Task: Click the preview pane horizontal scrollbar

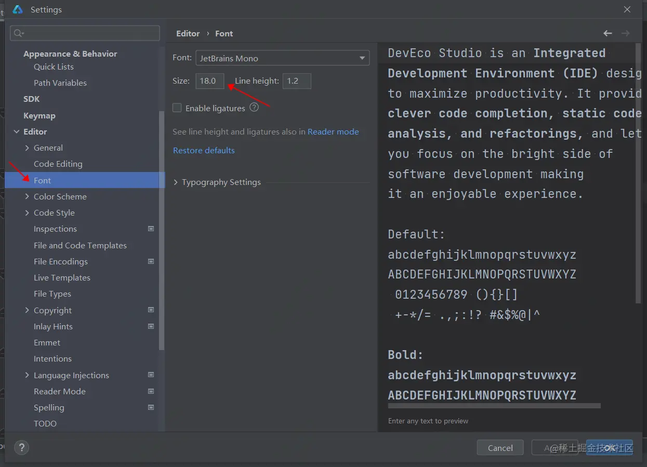Action: (x=494, y=405)
